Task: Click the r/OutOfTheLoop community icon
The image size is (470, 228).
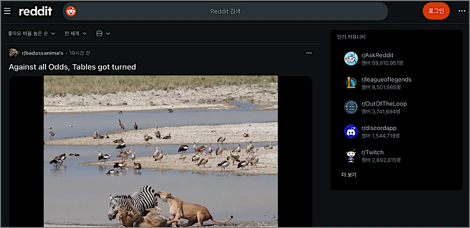Action: [x=351, y=107]
